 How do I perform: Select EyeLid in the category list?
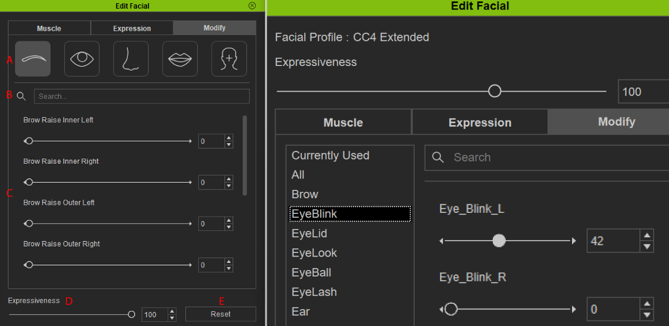(x=309, y=233)
